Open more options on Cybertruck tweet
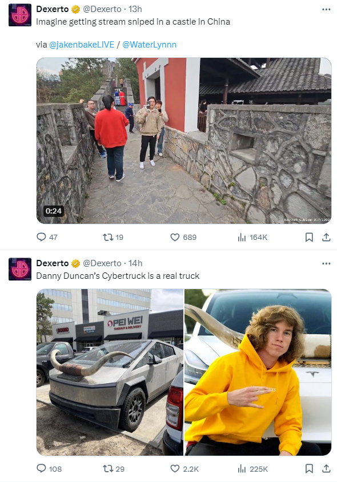The height and width of the screenshot is (482, 337). tap(326, 263)
